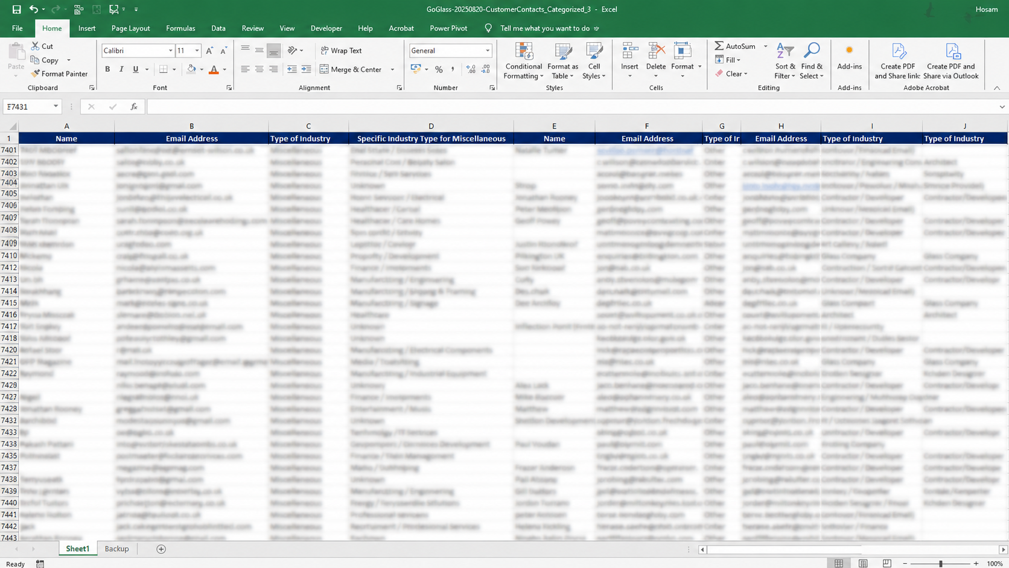Switch to the Power Pivot tab
This screenshot has height=568, width=1009.
(448, 28)
